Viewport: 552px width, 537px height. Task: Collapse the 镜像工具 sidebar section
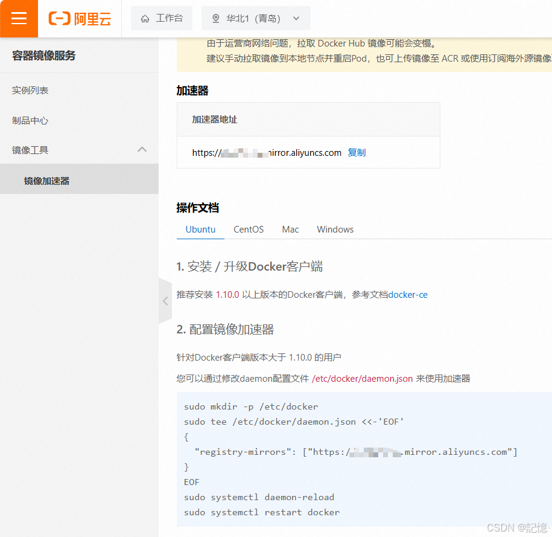click(x=142, y=149)
